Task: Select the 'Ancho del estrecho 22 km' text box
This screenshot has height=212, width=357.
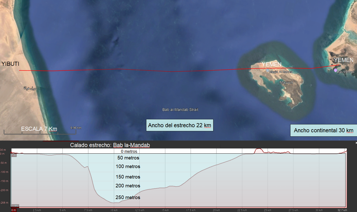Action: click(x=180, y=125)
